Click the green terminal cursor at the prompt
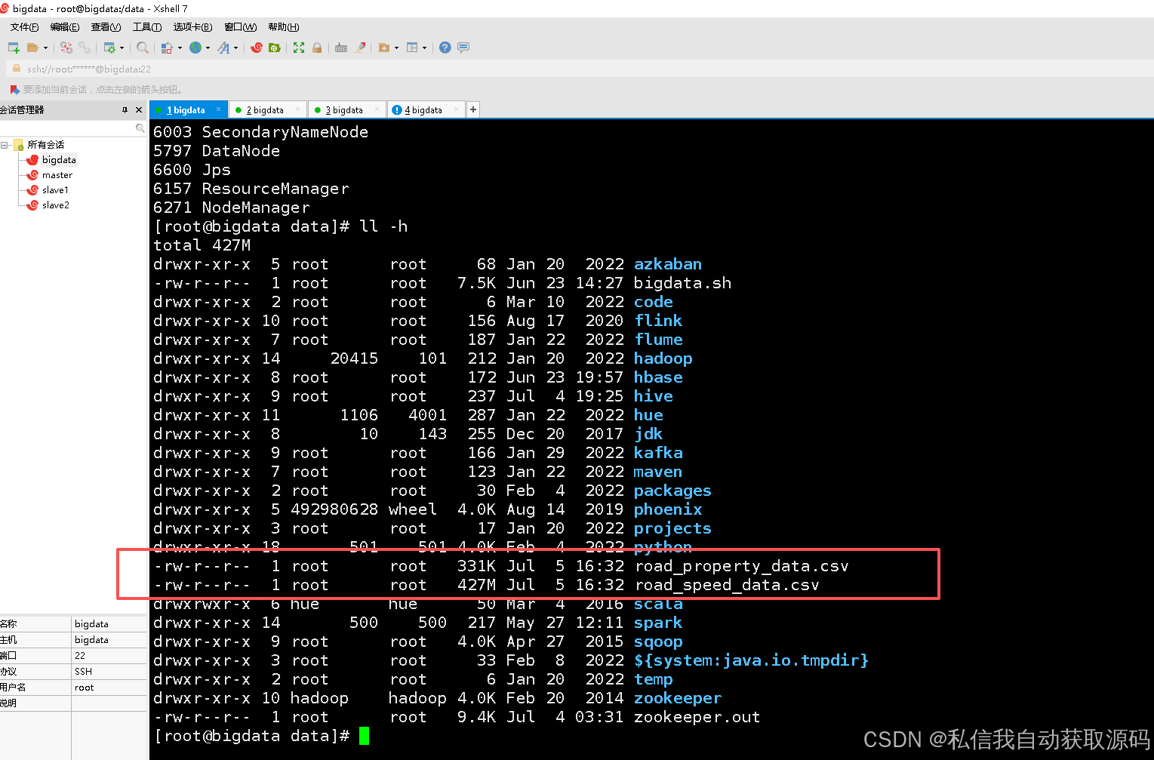Viewport: 1154px width, 760px height. (x=365, y=736)
